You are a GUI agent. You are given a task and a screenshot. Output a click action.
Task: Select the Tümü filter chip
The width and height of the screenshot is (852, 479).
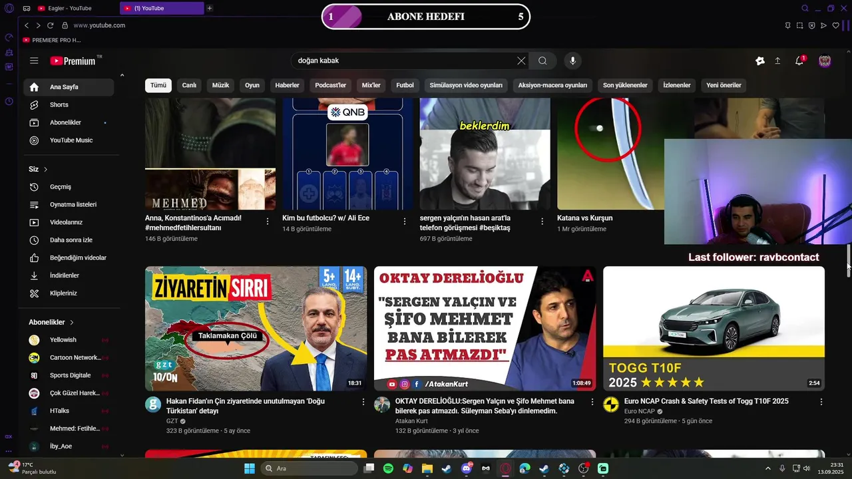pyautogui.click(x=158, y=85)
